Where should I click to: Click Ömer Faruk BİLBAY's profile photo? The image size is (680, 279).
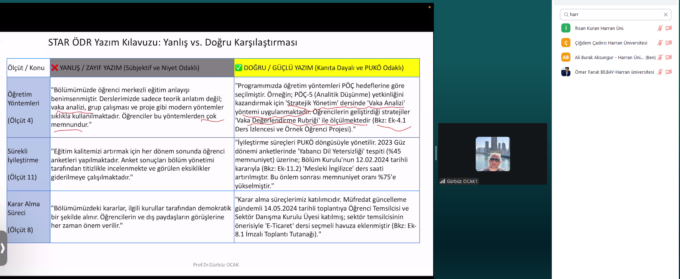(x=566, y=72)
